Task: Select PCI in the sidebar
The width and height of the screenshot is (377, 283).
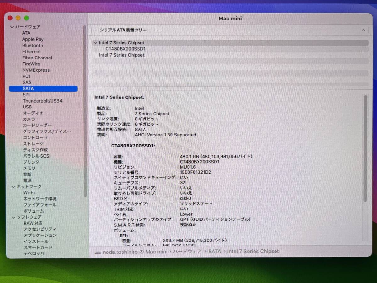Action: click(x=26, y=76)
